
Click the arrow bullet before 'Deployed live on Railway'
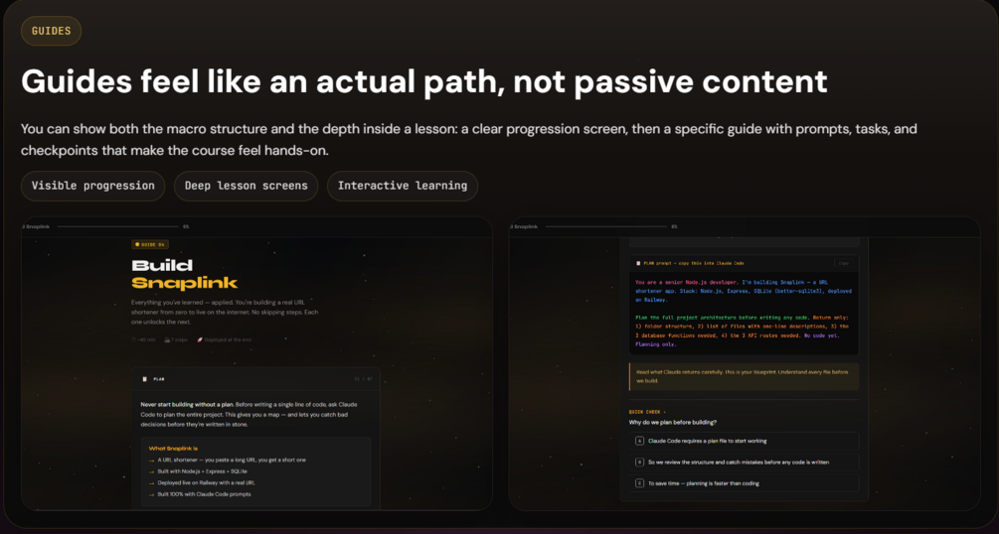pos(152,482)
